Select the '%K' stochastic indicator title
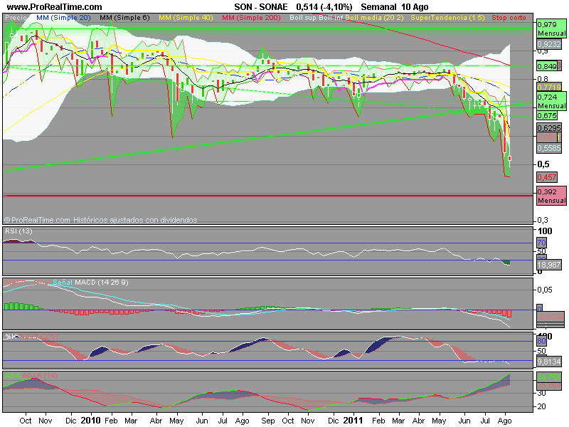 point(11,337)
